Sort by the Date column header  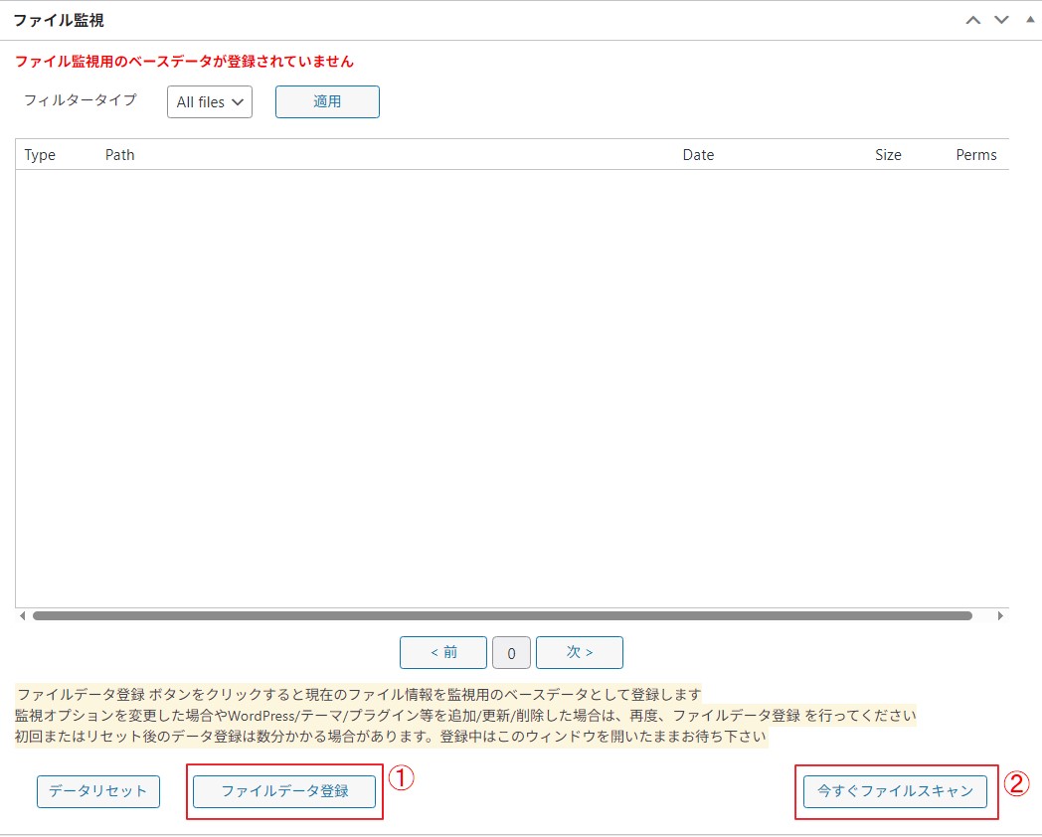point(698,155)
